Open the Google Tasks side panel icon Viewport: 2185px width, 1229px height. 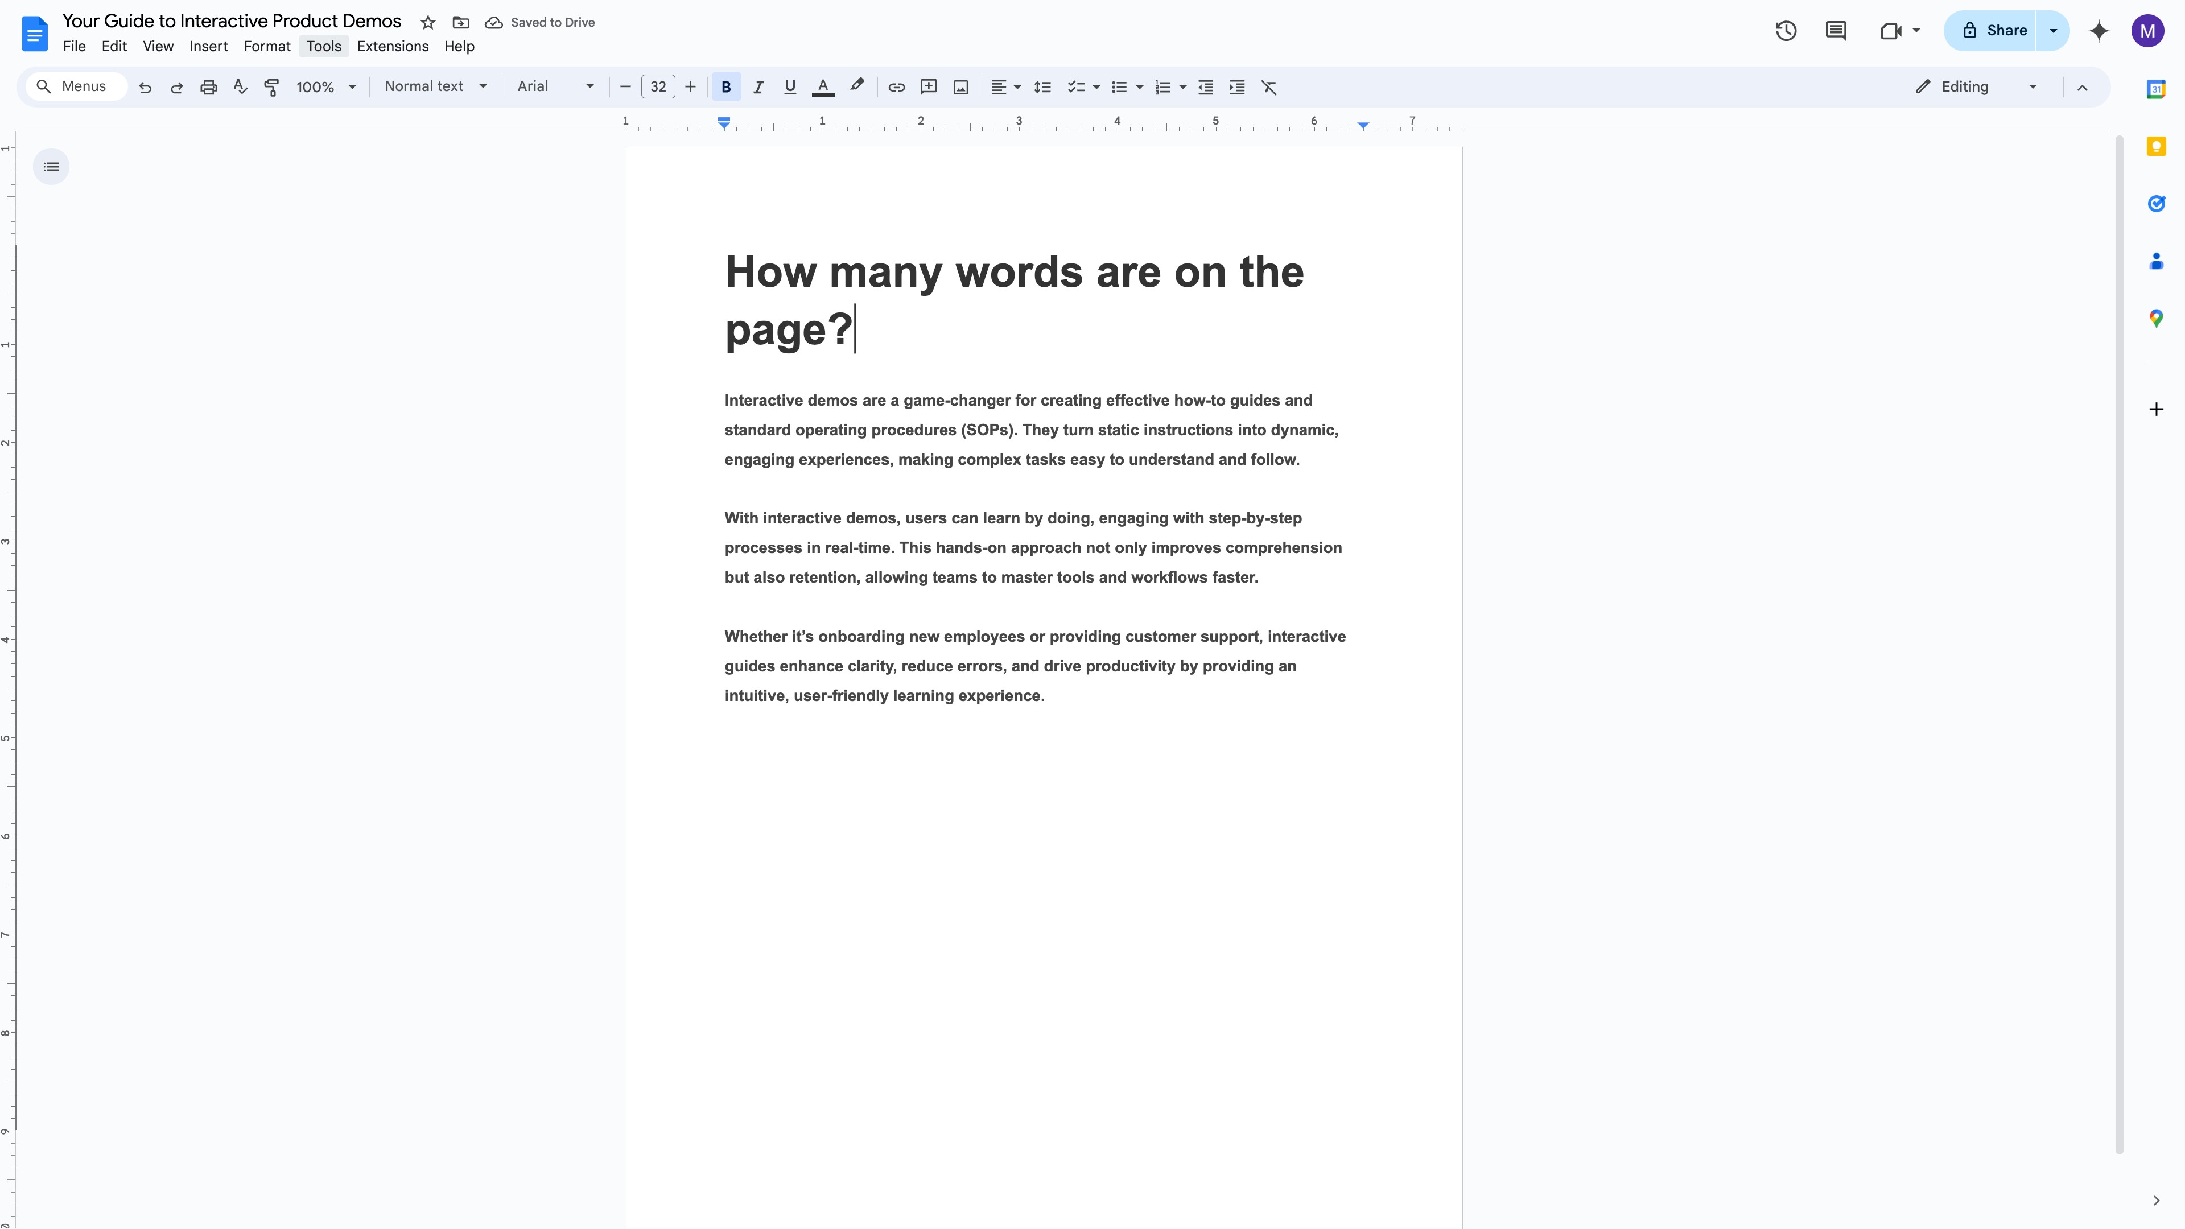pos(2156,204)
